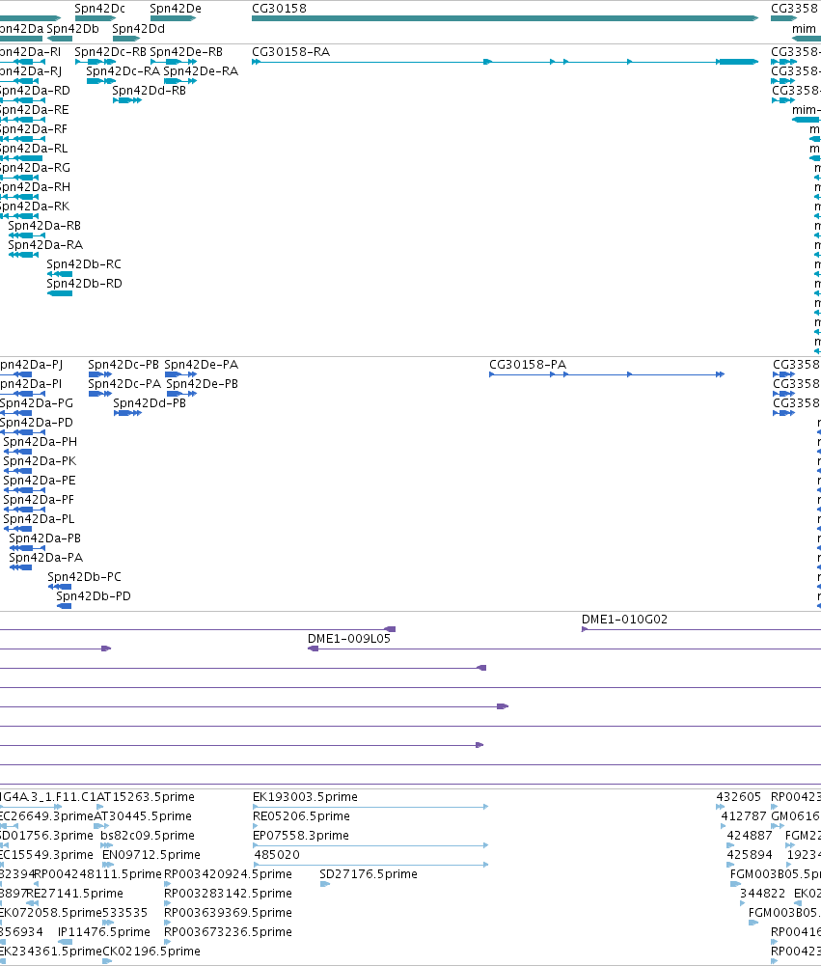Click the Spn42Db-RD transcript label

84,284
